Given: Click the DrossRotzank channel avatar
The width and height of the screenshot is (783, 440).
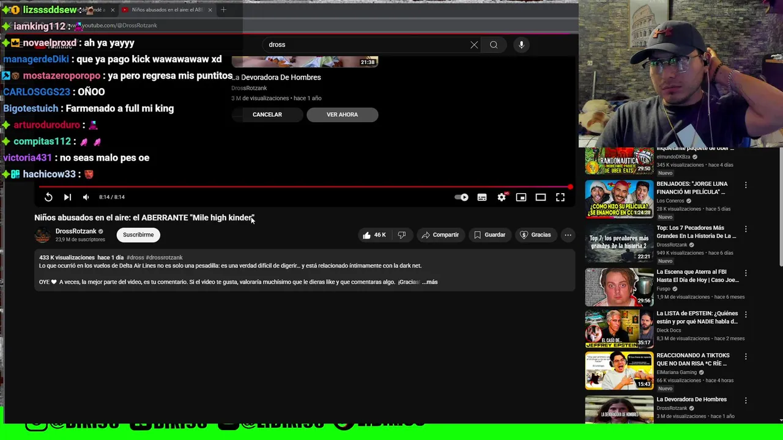Looking at the screenshot, I should (42, 235).
